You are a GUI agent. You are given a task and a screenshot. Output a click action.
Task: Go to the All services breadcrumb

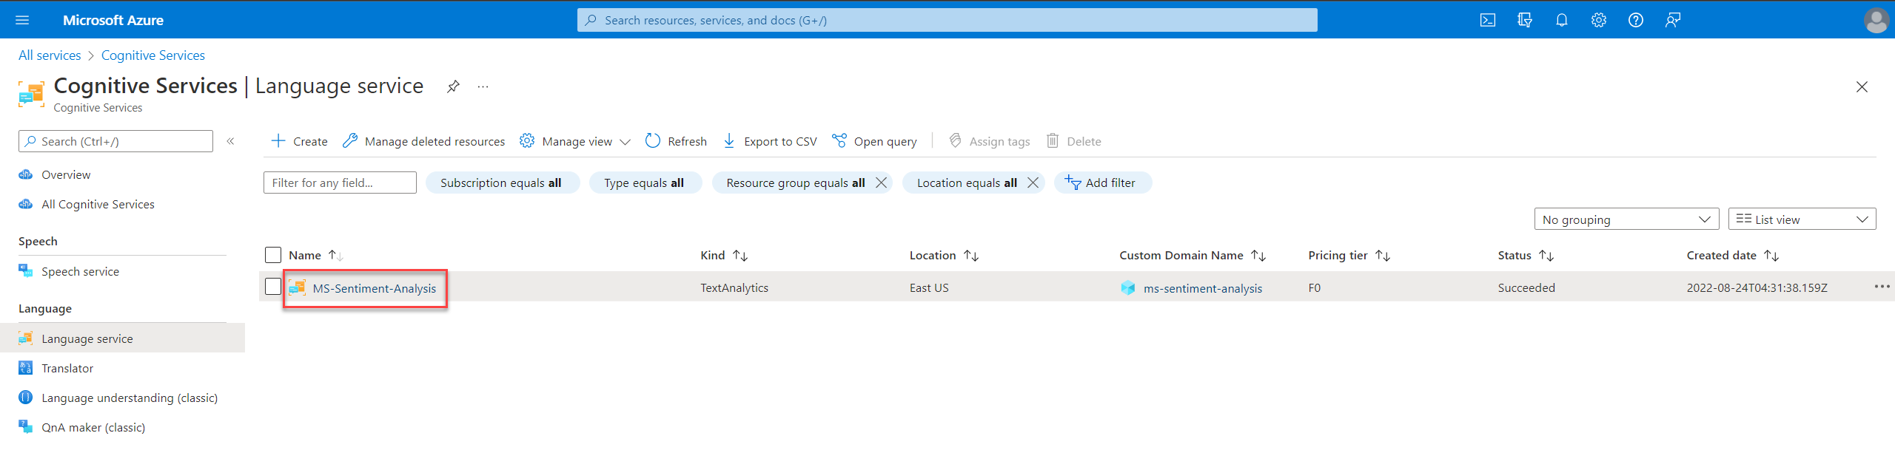pyautogui.click(x=50, y=55)
